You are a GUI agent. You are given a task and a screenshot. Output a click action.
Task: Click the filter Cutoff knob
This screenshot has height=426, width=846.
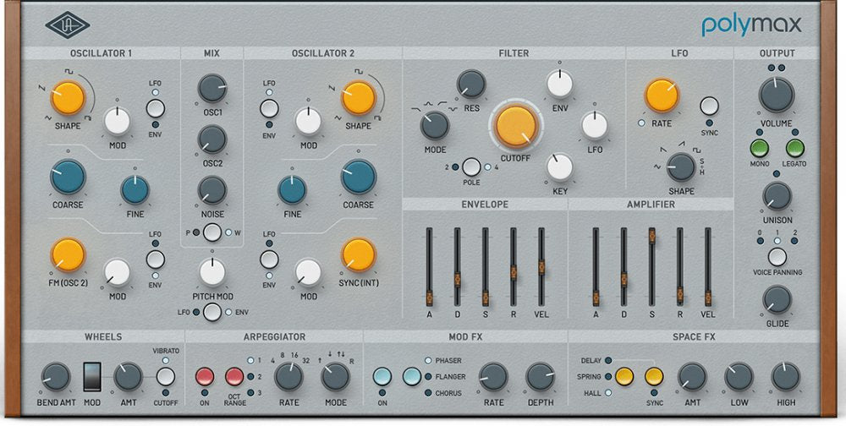click(516, 126)
